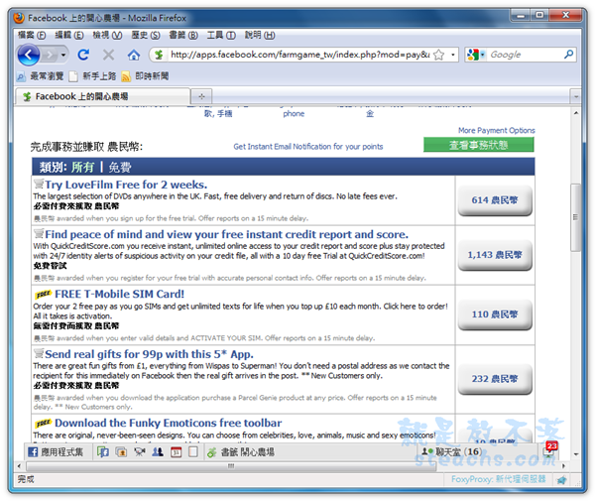This screenshot has width=595, height=501.
Task: Click the status bar icon beside FoxyProxy
Action: point(562,480)
